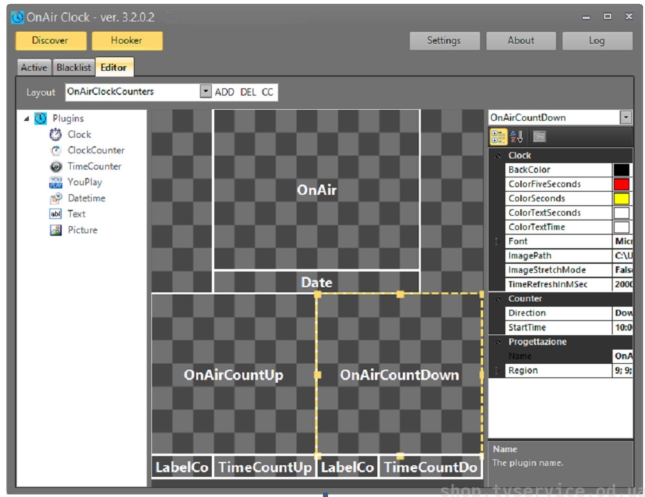Click the Picture plugin icon
This screenshot has width=645, height=497.
click(56, 230)
